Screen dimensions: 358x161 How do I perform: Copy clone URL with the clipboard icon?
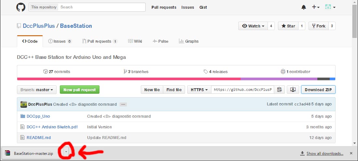[279, 90]
